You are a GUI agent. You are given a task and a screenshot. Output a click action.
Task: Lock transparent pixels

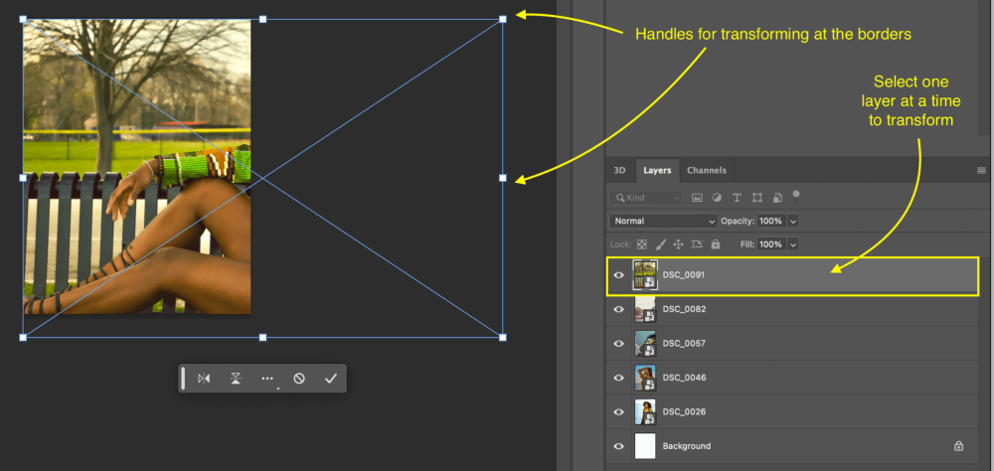coord(641,244)
